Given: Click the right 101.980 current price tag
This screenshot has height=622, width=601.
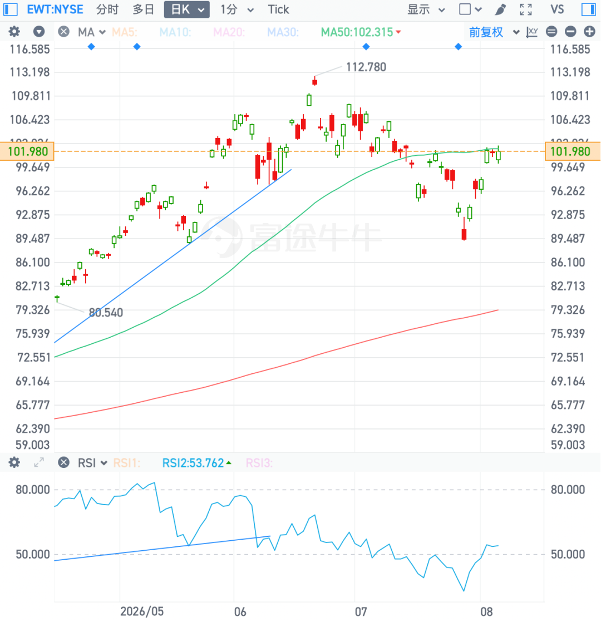Looking at the screenshot, I should click(x=573, y=151).
